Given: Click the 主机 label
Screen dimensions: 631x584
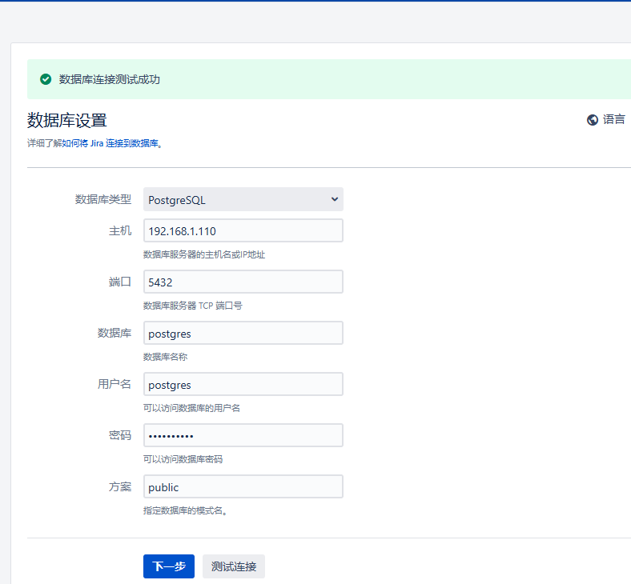Looking at the screenshot, I should point(120,230).
